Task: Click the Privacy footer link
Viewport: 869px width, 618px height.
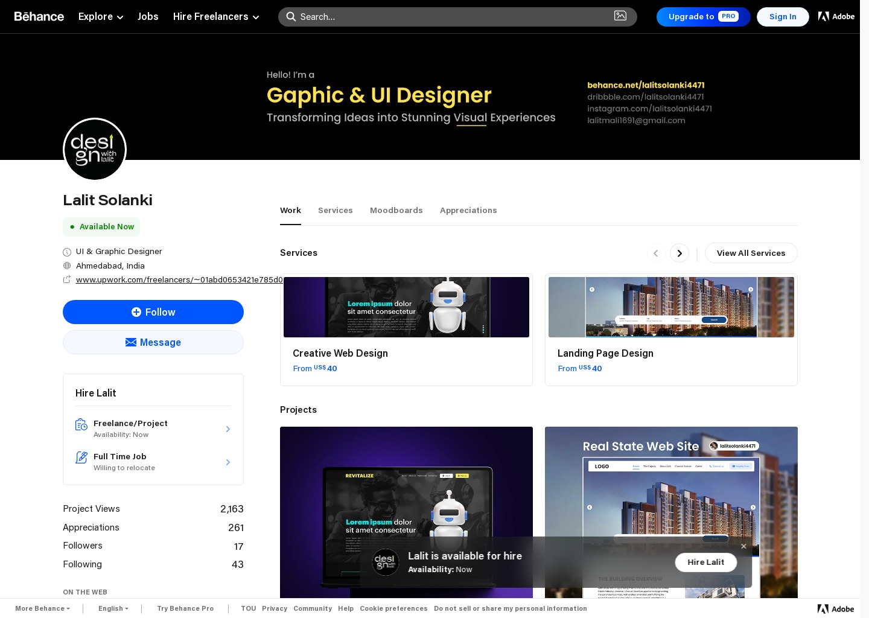Action: (275, 608)
